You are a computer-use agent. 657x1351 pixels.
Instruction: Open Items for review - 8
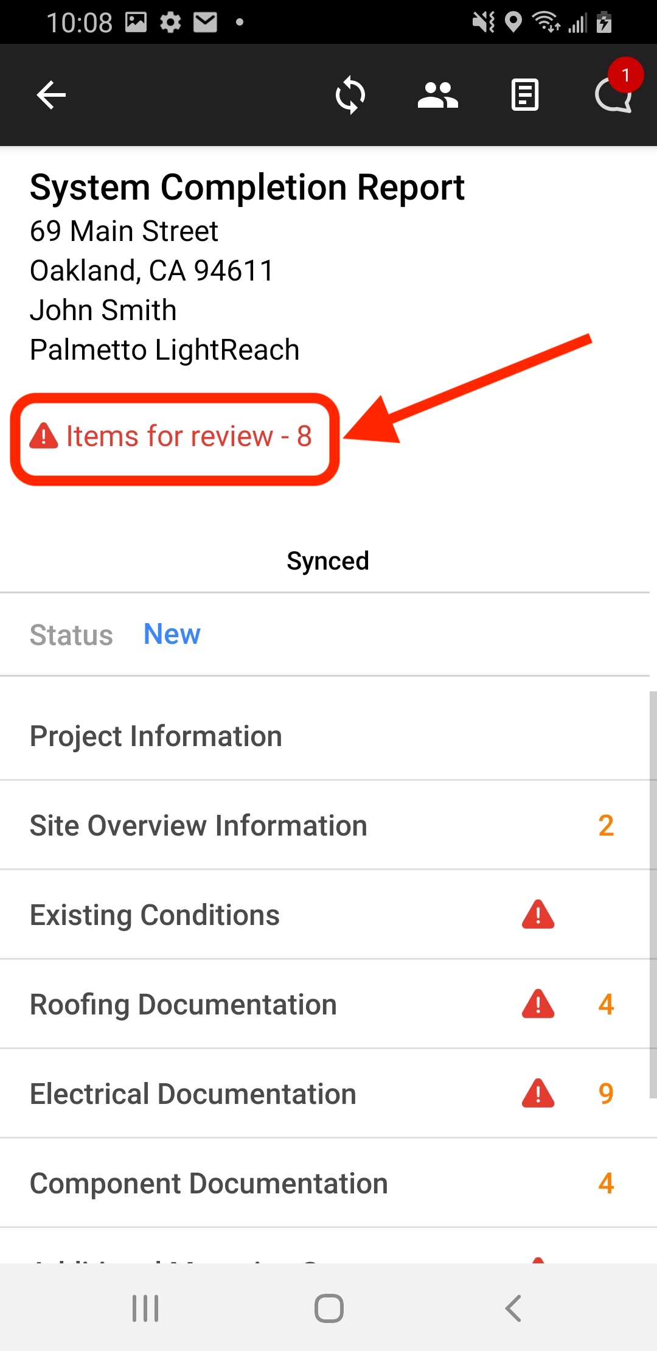(172, 437)
